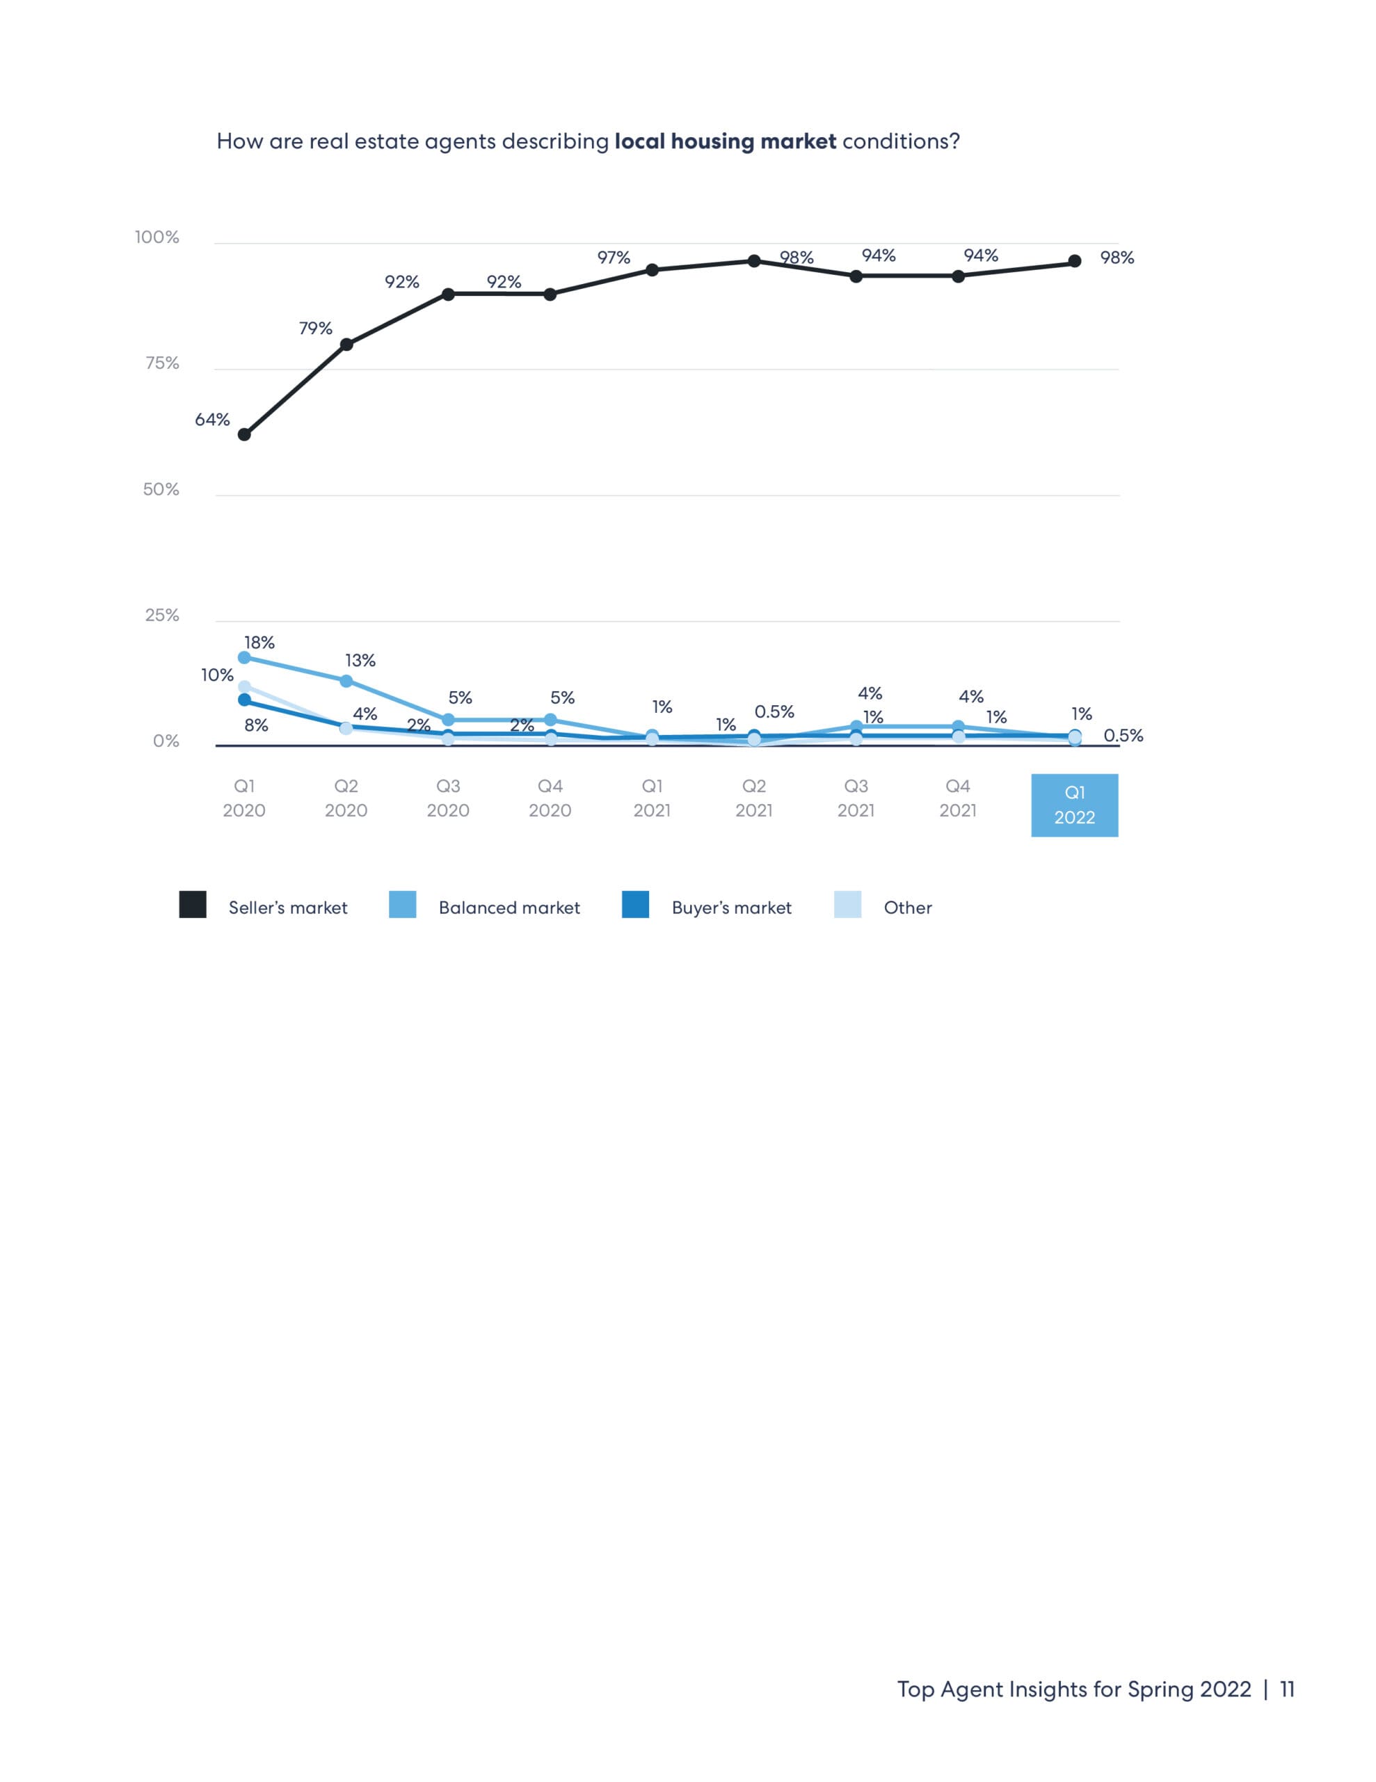Click the highlighted Q1 2022 axis label
Viewport: 1376px width, 1782px height.
1074,805
